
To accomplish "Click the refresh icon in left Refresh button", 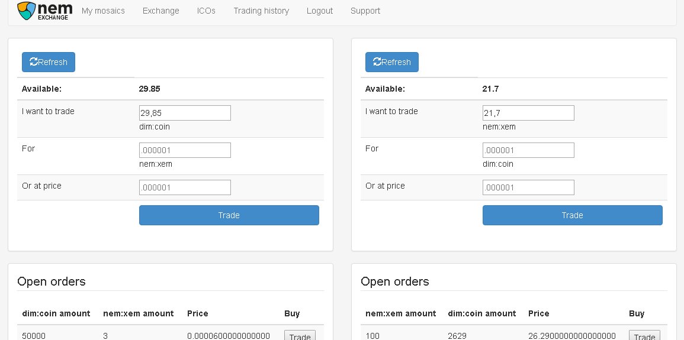I will point(34,62).
